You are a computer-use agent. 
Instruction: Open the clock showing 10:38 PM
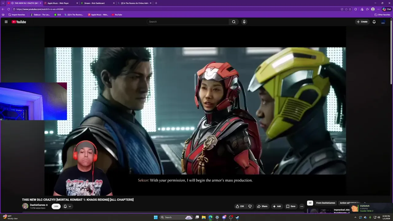pos(386,217)
